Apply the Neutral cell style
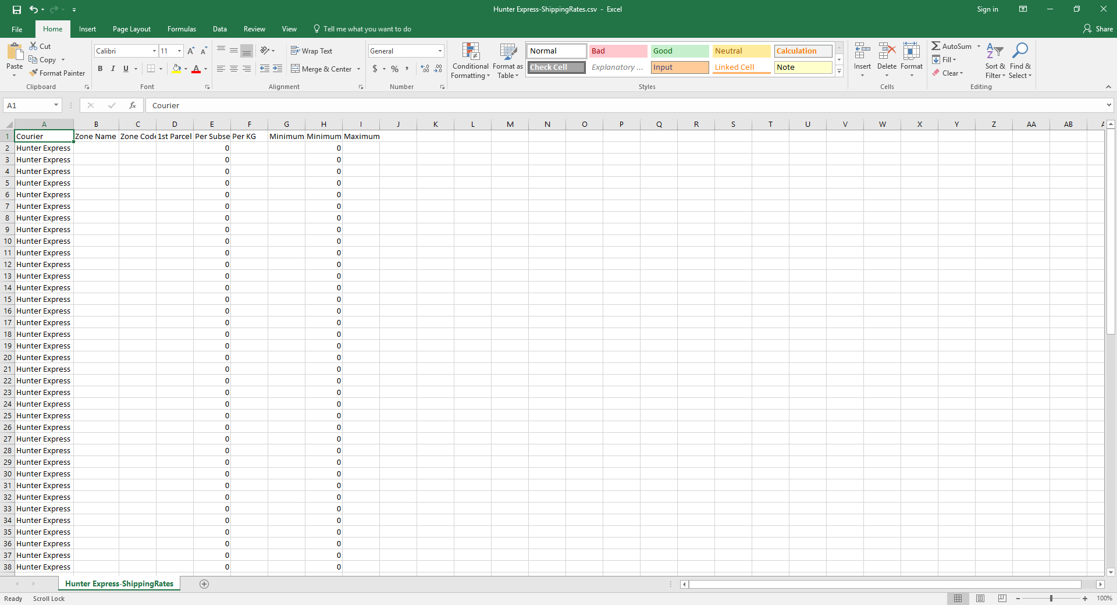 [x=741, y=51]
